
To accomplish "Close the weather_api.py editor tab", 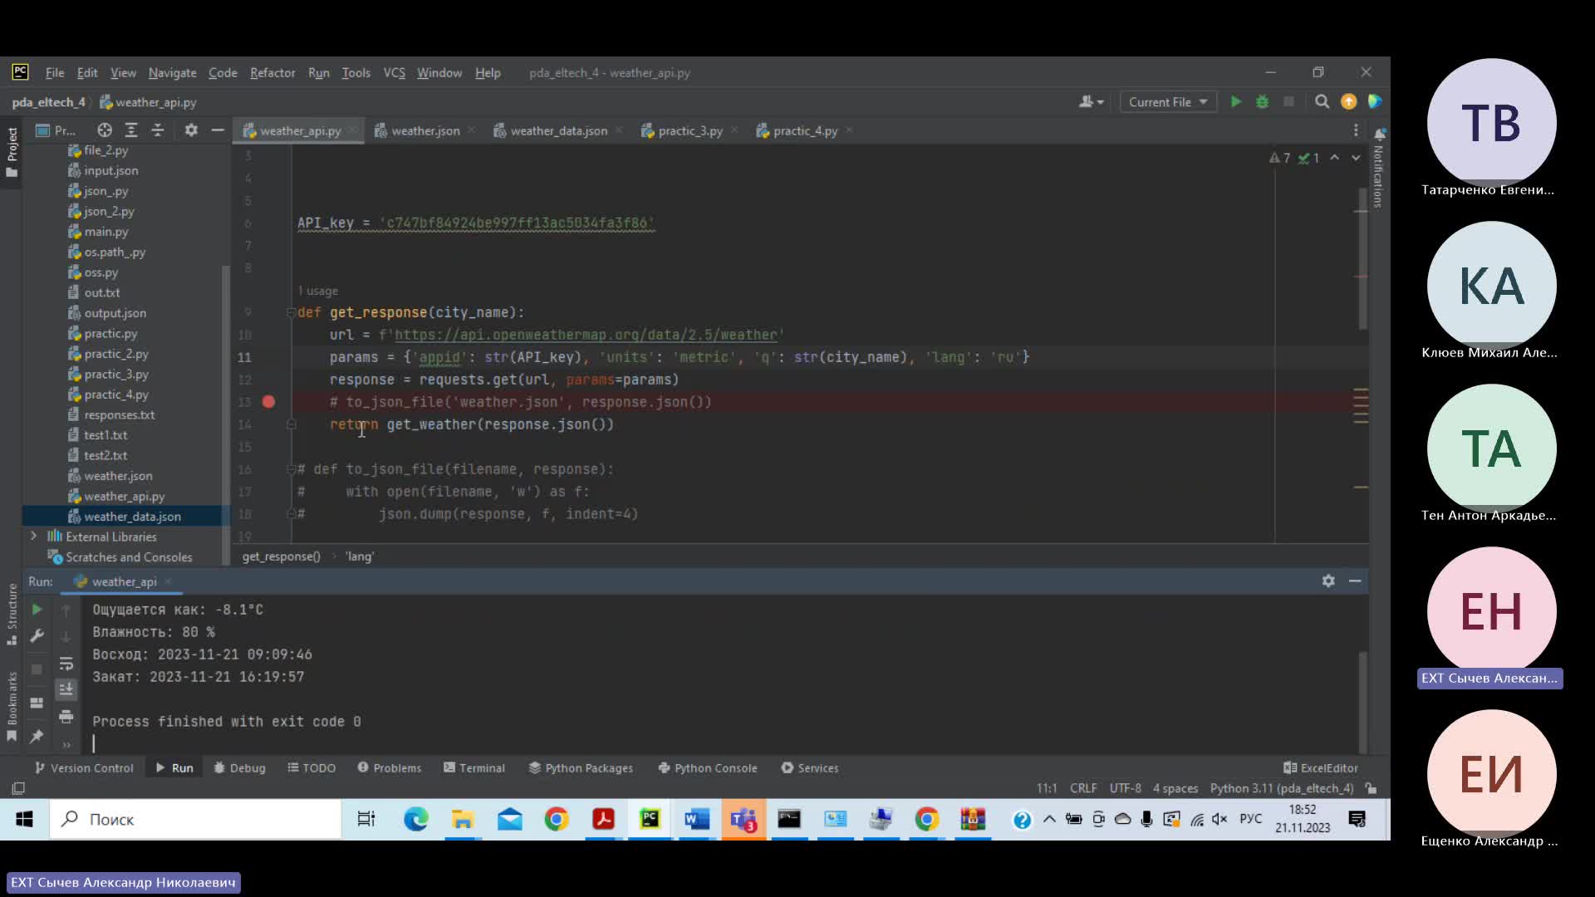I will tap(353, 130).
